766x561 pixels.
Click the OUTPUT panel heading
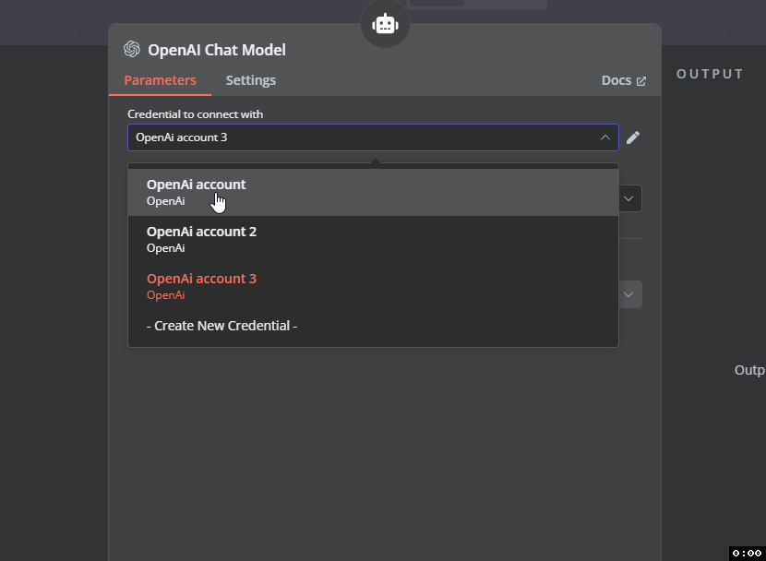[710, 74]
